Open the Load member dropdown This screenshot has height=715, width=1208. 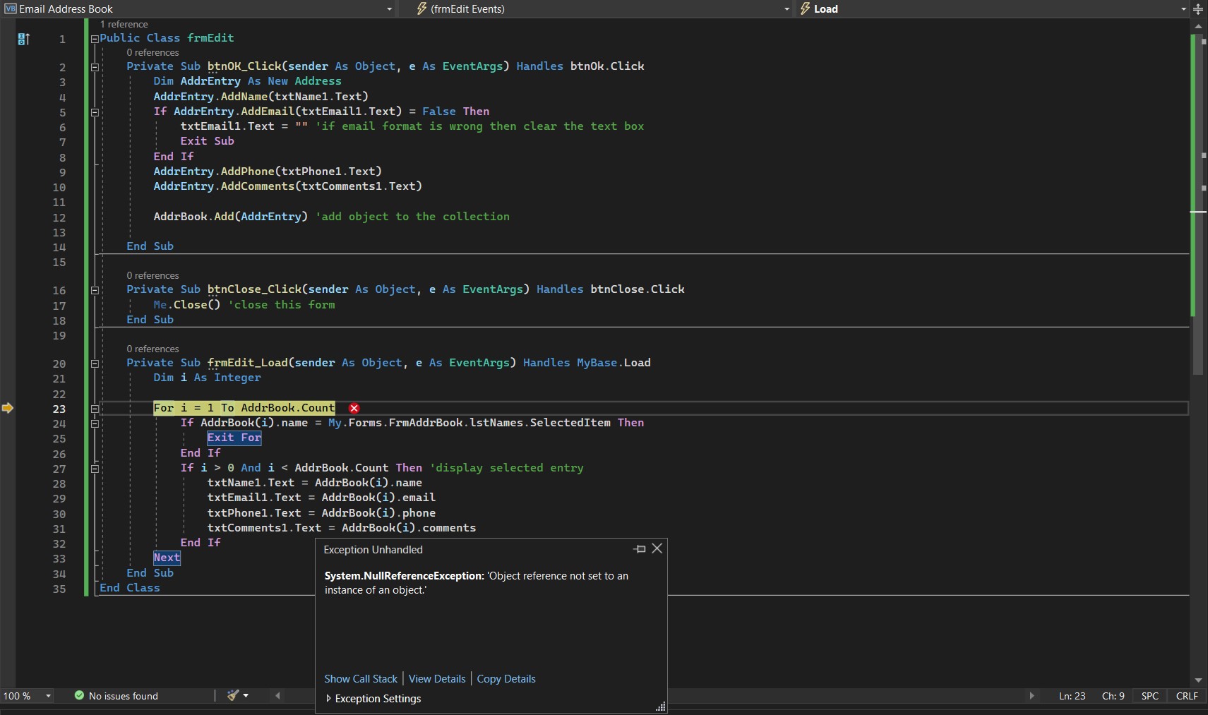(1183, 9)
